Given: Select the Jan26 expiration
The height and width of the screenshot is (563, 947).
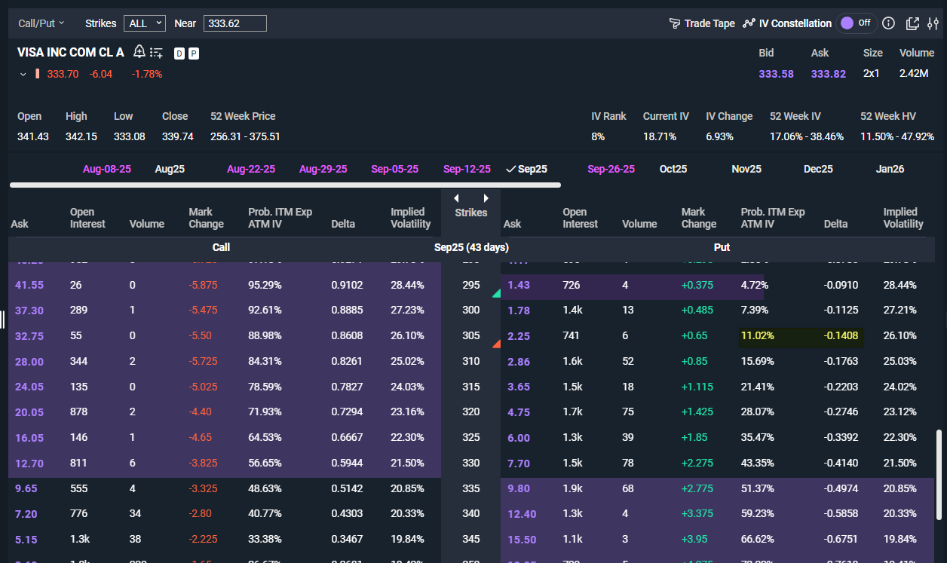Looking at the screenshot, I should click(x=890, y=169).
